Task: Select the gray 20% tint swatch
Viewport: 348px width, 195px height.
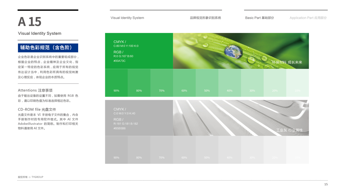Action: pyautogui.click(x=275, y=150)
